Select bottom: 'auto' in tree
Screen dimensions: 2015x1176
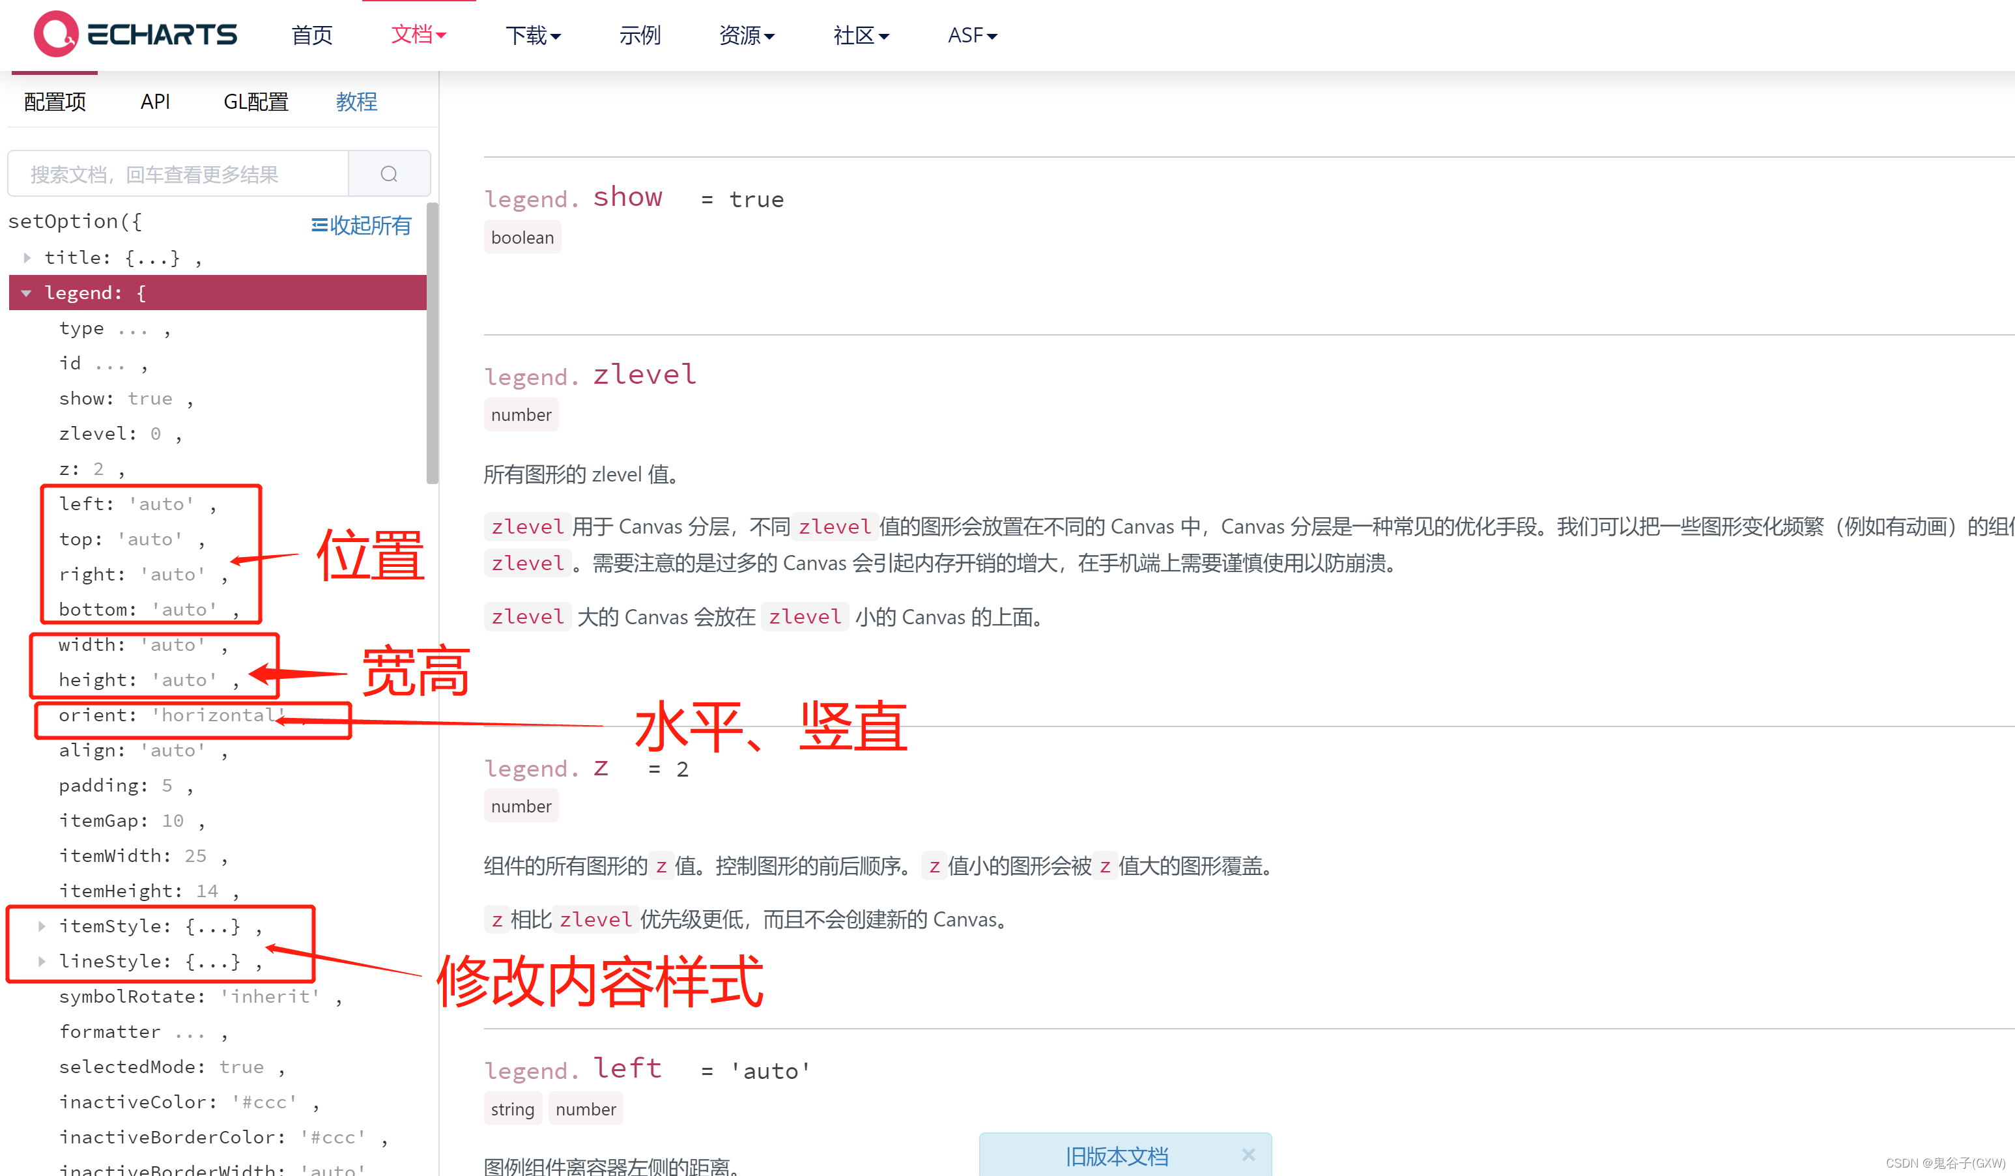150,610
